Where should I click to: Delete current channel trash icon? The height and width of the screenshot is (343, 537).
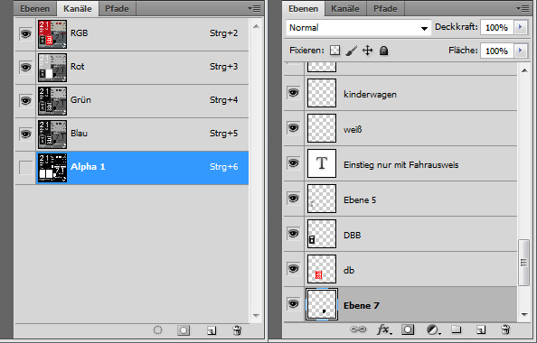237,330
